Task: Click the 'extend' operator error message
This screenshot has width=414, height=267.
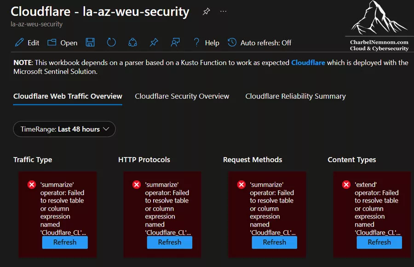Action: click(377, 209)
